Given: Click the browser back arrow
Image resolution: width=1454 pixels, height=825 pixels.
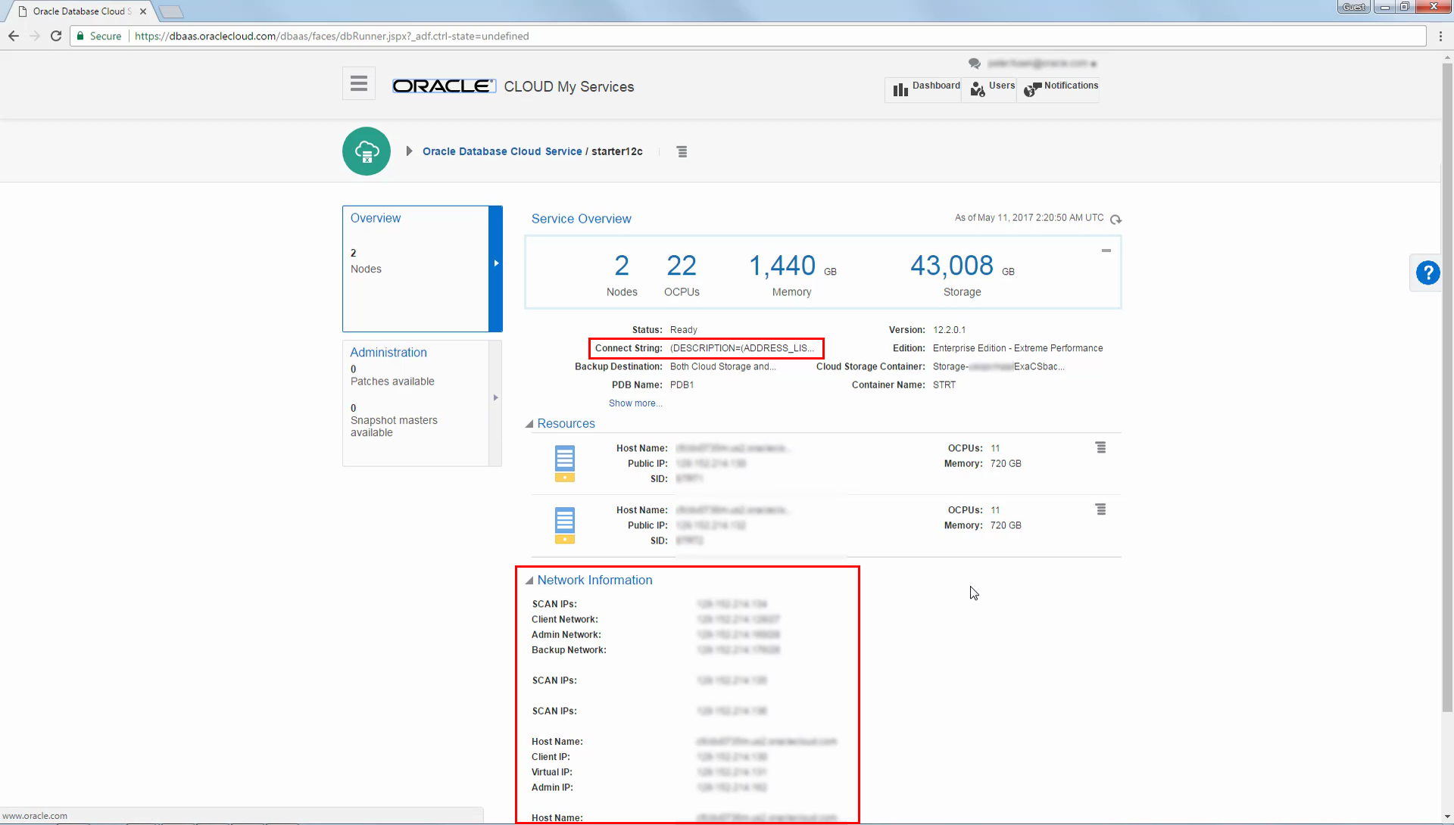Looking at the screenshot, I should 13,36.
